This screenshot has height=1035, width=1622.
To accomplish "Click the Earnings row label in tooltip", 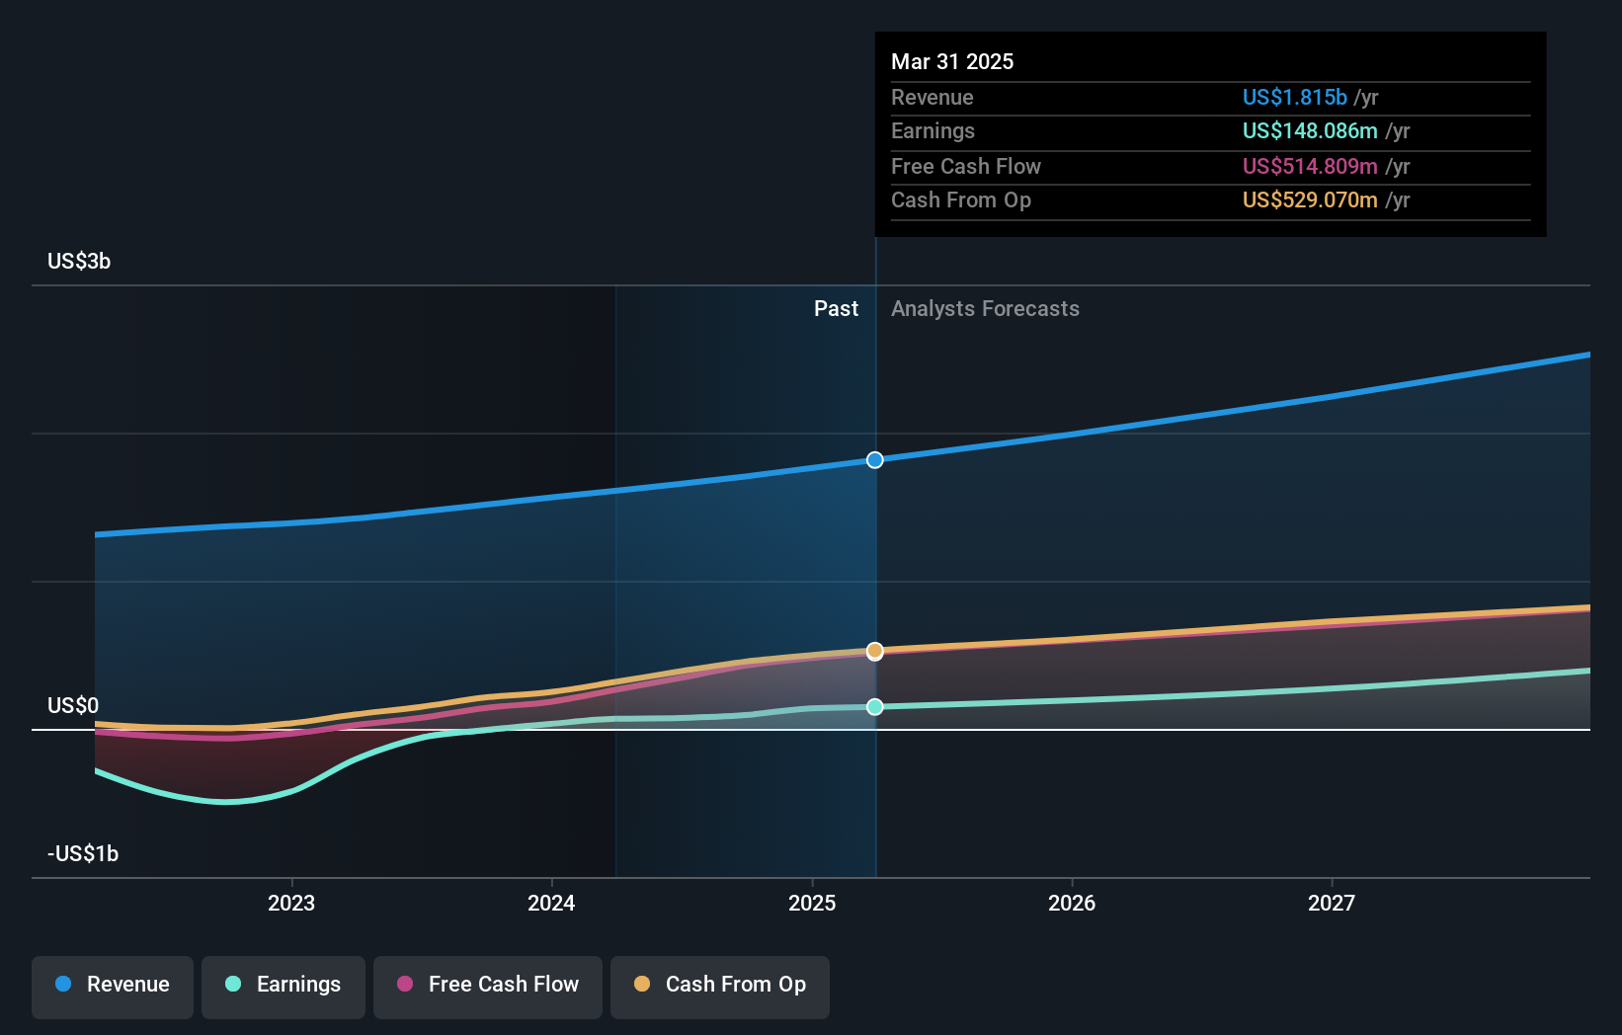I will coord(933,130).
